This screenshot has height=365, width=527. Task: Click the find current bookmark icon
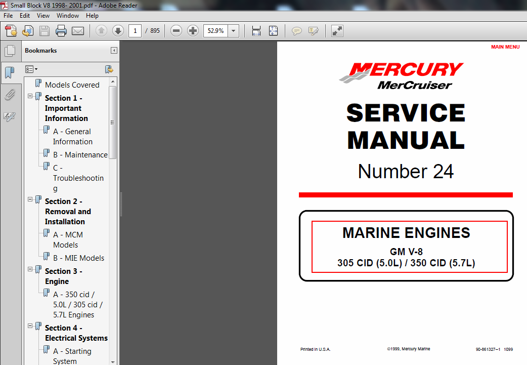click(109, 69)
